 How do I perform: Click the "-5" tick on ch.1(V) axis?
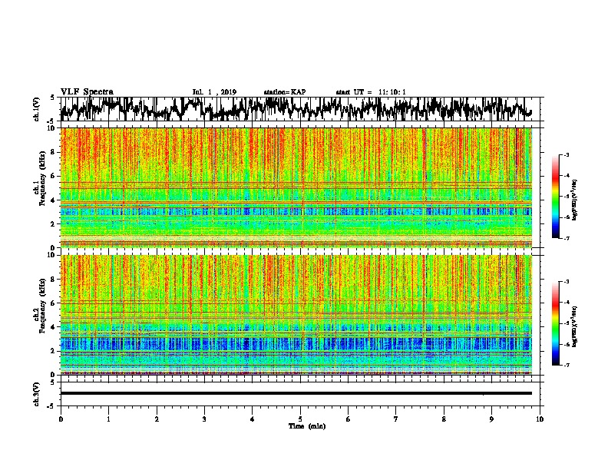pyautogui.click(x=51, y=121)
